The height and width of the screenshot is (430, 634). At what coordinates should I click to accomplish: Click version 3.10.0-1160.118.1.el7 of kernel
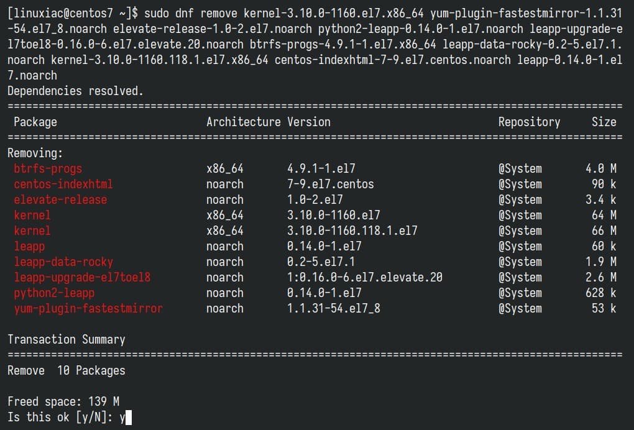(352, 231)
